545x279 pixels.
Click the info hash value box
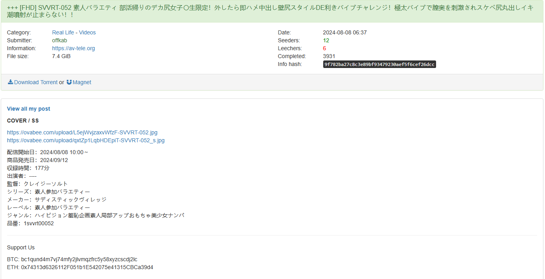click(x=379, y=64)
